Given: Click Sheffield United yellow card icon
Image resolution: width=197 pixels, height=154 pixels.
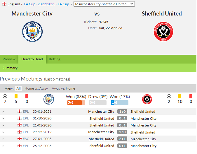Looking at the screenshot, I should tap(180, 96).
